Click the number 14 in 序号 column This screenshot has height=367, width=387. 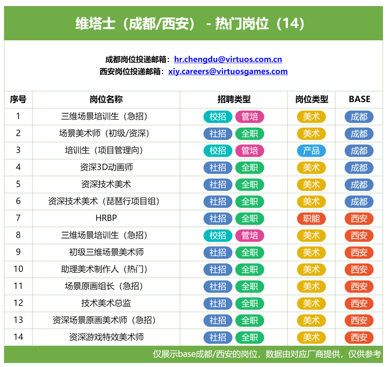click(18, 337)
